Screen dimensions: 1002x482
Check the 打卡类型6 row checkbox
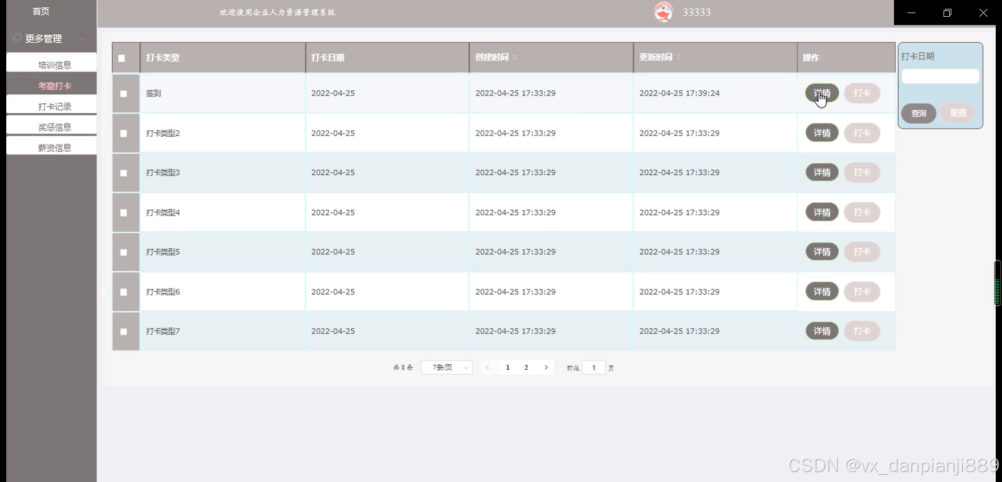pyautogui.click(x=124, y=292)
